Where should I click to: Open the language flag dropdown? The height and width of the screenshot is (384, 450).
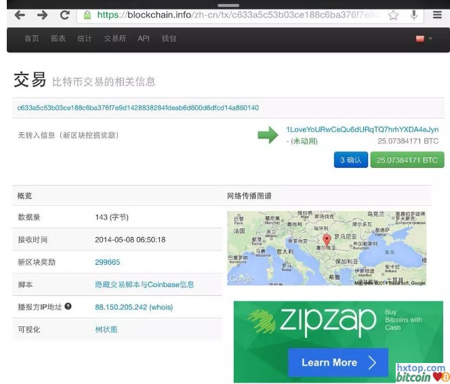point(423,39)
